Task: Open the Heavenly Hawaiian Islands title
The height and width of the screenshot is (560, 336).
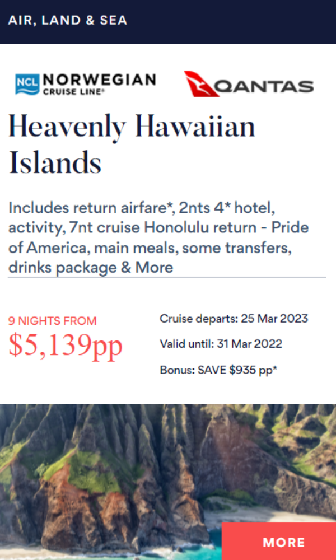Action: click(x=132, y=144)
